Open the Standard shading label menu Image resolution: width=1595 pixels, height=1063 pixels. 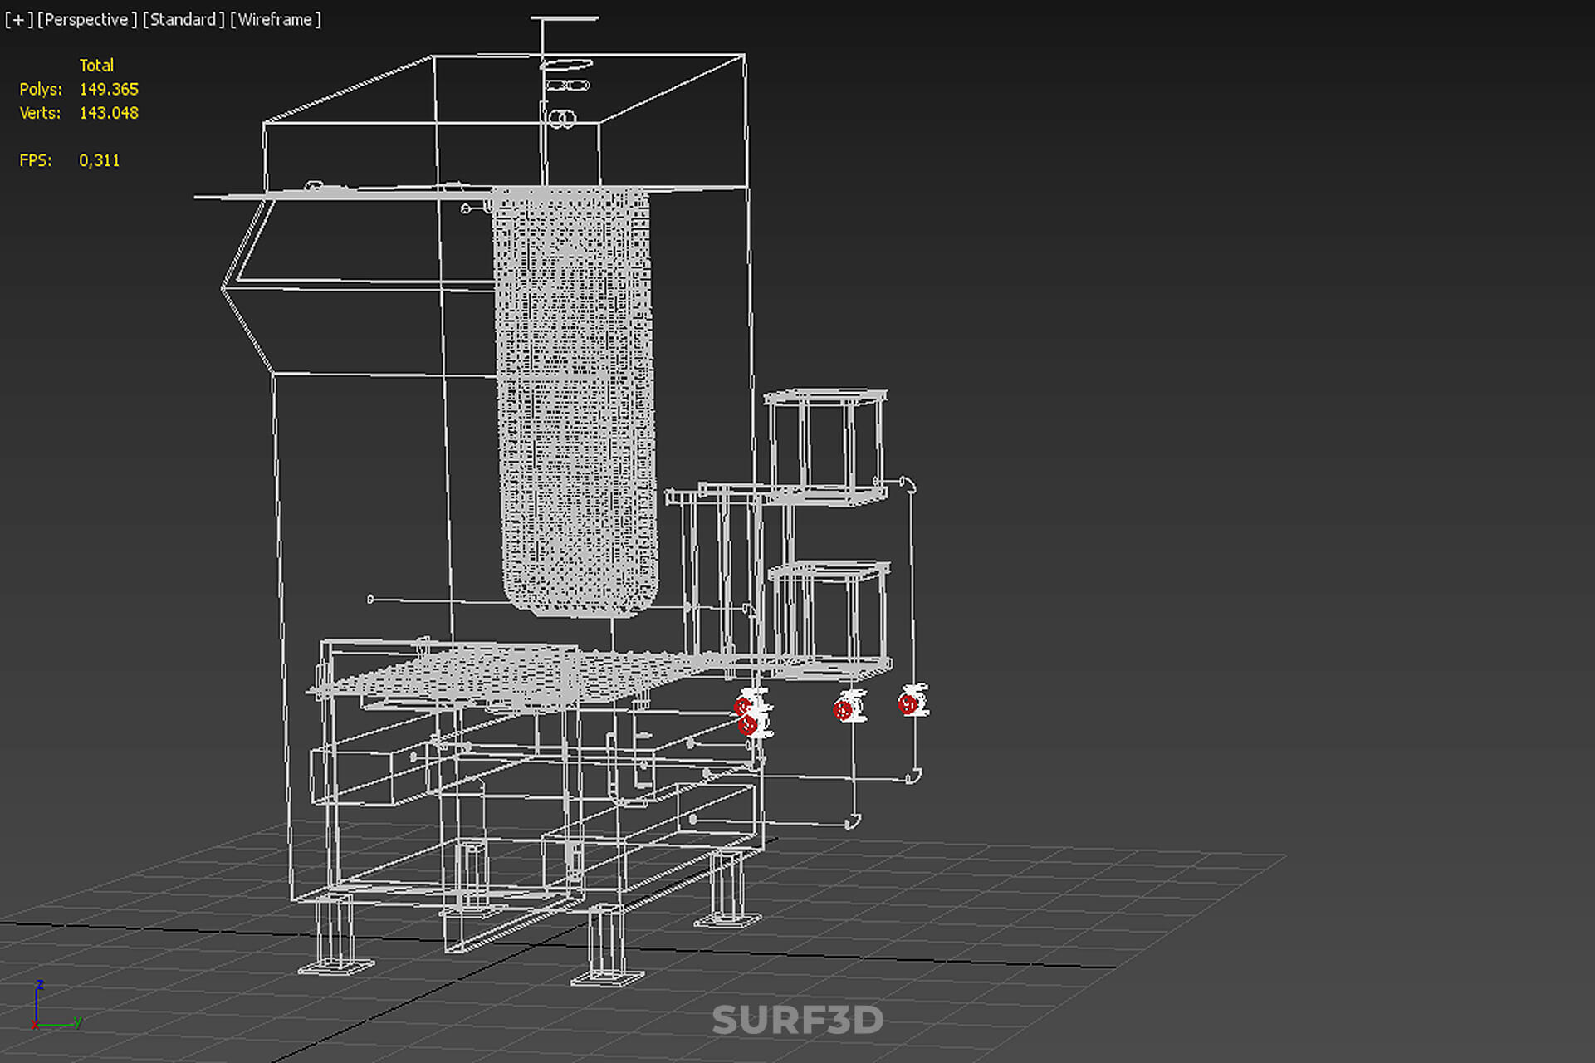tap(183, 19)
